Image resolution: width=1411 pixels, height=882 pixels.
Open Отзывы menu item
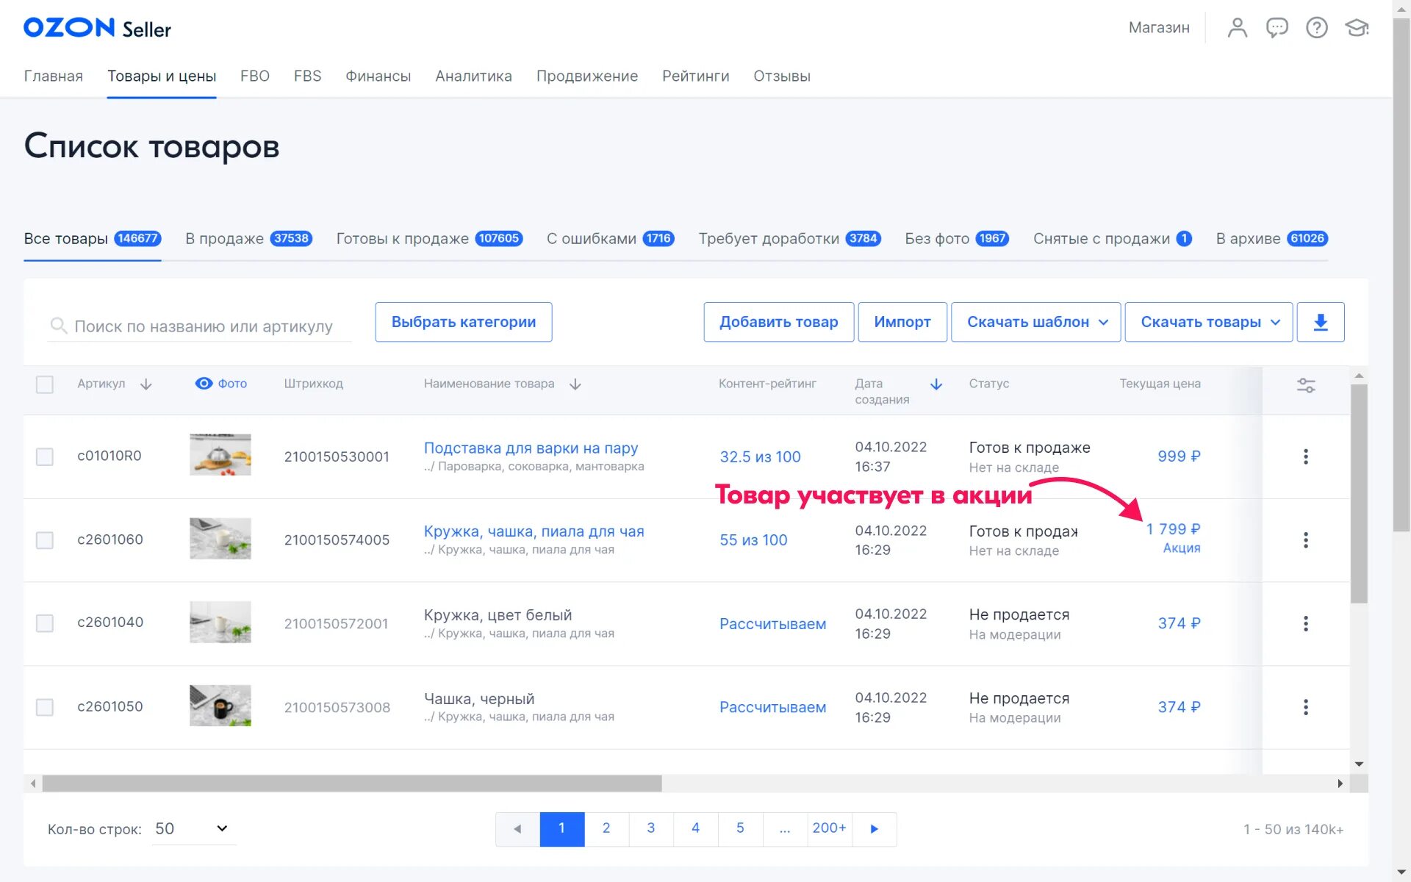click(x=782, y=76)
